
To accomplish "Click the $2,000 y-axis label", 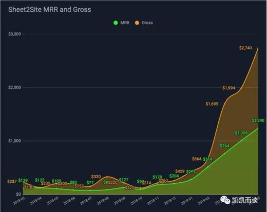I will 14,88.
